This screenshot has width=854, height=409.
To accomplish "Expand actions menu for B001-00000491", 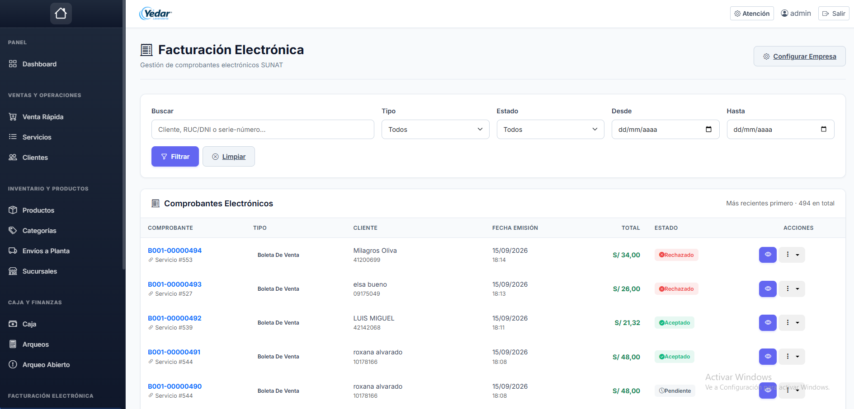I will point(792,356).
